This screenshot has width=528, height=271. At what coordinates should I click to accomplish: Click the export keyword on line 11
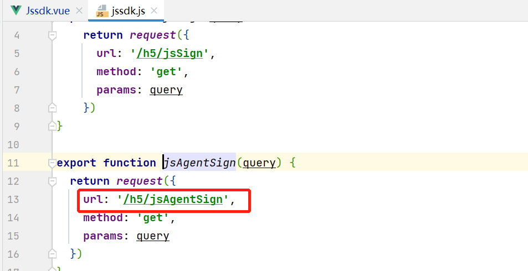[x=77, y=163]
